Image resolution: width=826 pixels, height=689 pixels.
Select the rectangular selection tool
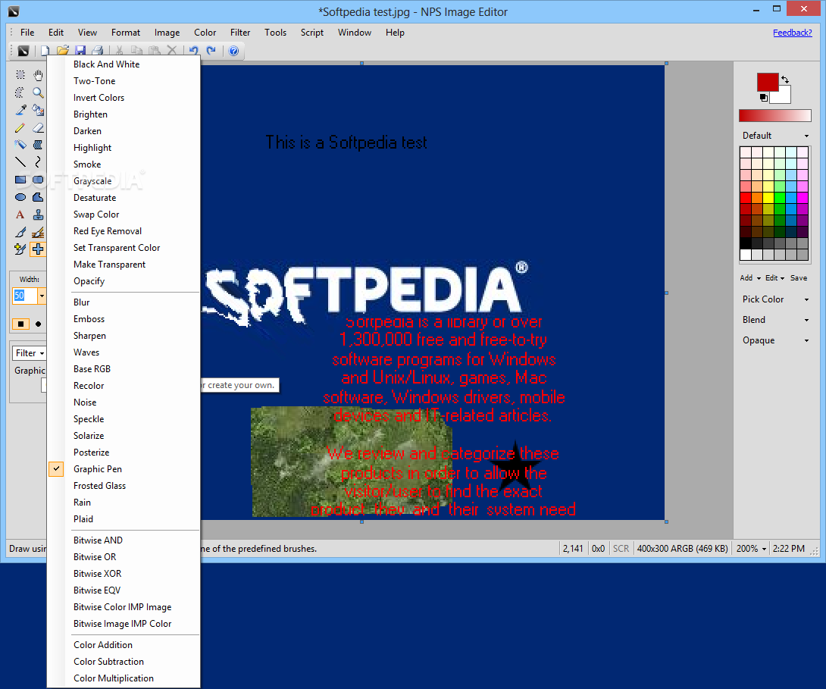point(20,75)
